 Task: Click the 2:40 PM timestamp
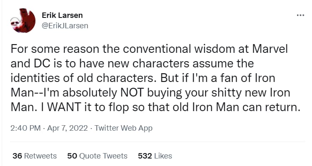26,128
